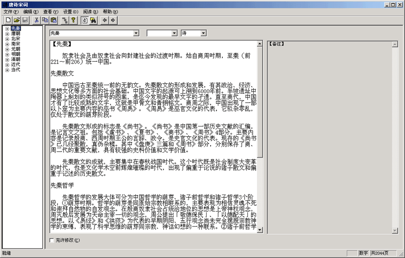Expand the 清朝 tree node
This screenshot has width=405, height=258.
[x=7, y=60]
